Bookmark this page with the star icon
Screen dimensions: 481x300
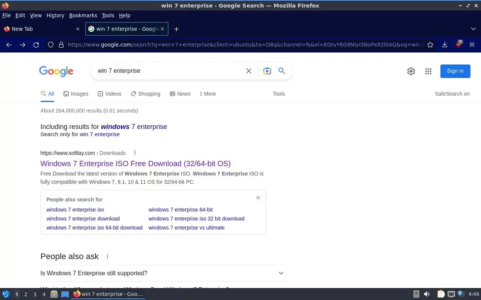(x=430, y=45)
